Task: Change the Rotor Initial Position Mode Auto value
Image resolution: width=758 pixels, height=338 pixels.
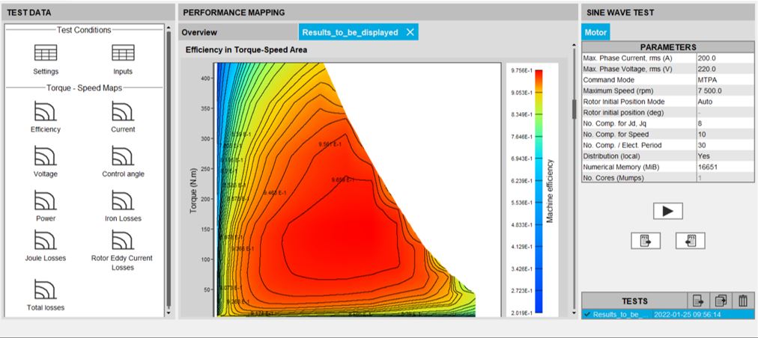Action: coord(724,102)
